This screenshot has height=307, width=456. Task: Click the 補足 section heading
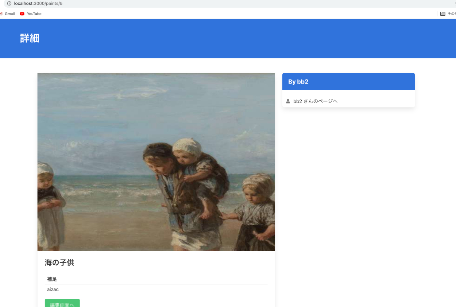52,279
